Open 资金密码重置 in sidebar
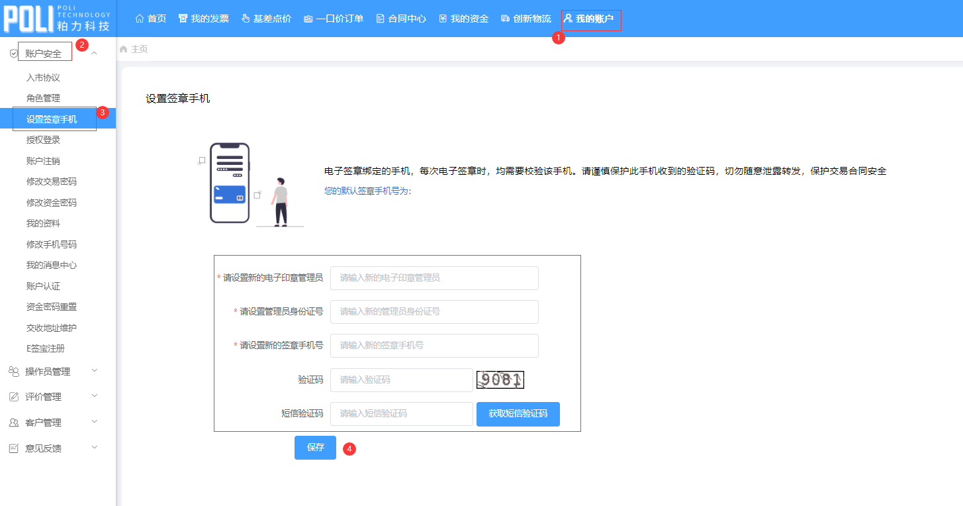The image size is (963, 506). pyautogui.click(x=52, y=307)
